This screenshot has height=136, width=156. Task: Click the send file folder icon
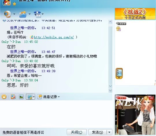(x=23, y=14)
